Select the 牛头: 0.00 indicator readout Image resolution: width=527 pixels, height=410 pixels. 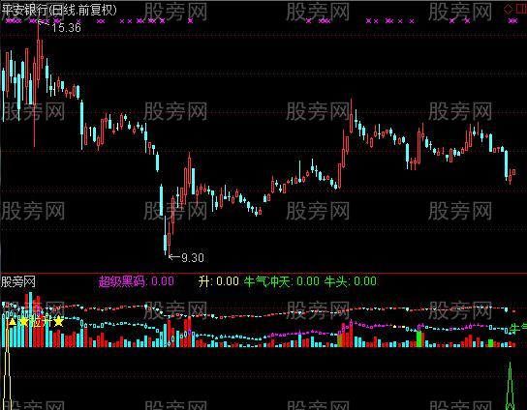[351, 281]
